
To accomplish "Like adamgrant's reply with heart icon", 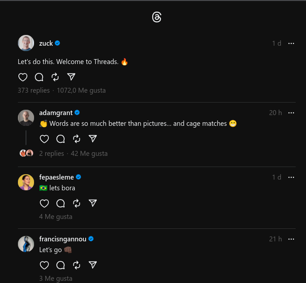I will click(x=44, y=139).
